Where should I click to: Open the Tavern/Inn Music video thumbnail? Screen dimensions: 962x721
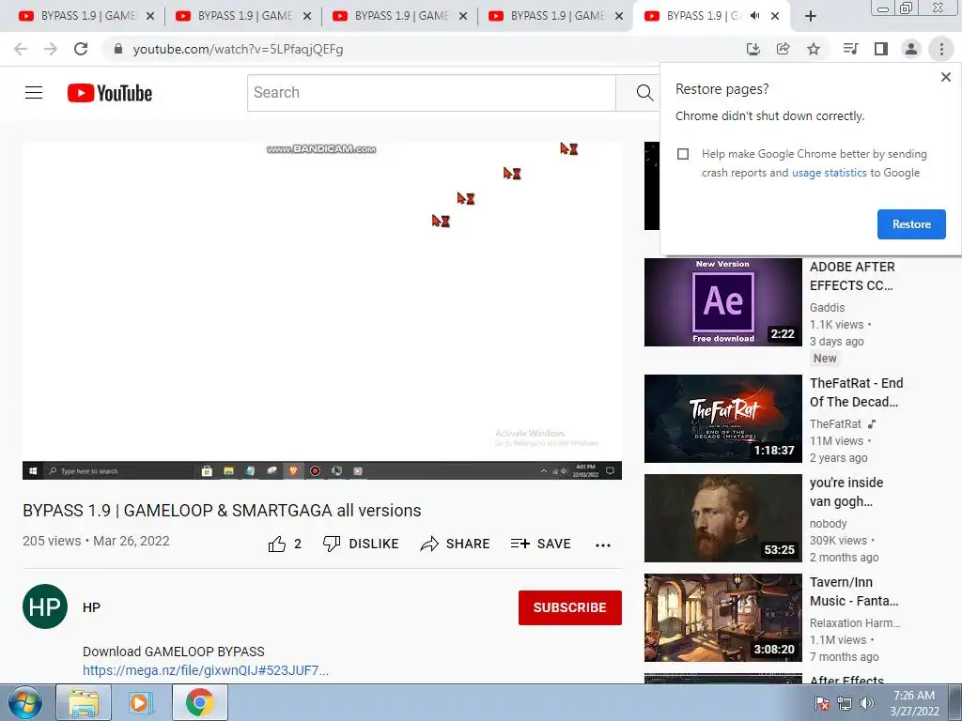pos(722,618)
